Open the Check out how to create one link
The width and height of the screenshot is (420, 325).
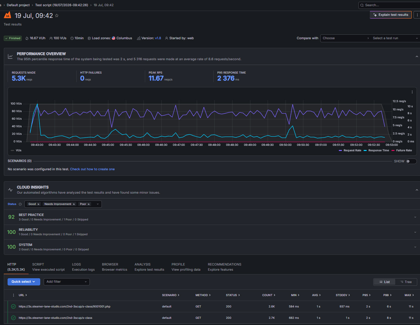tap(92, 169)
